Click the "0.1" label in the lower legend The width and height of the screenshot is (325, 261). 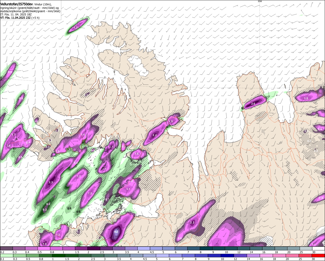pyautogui.click(x=2, y=259)
